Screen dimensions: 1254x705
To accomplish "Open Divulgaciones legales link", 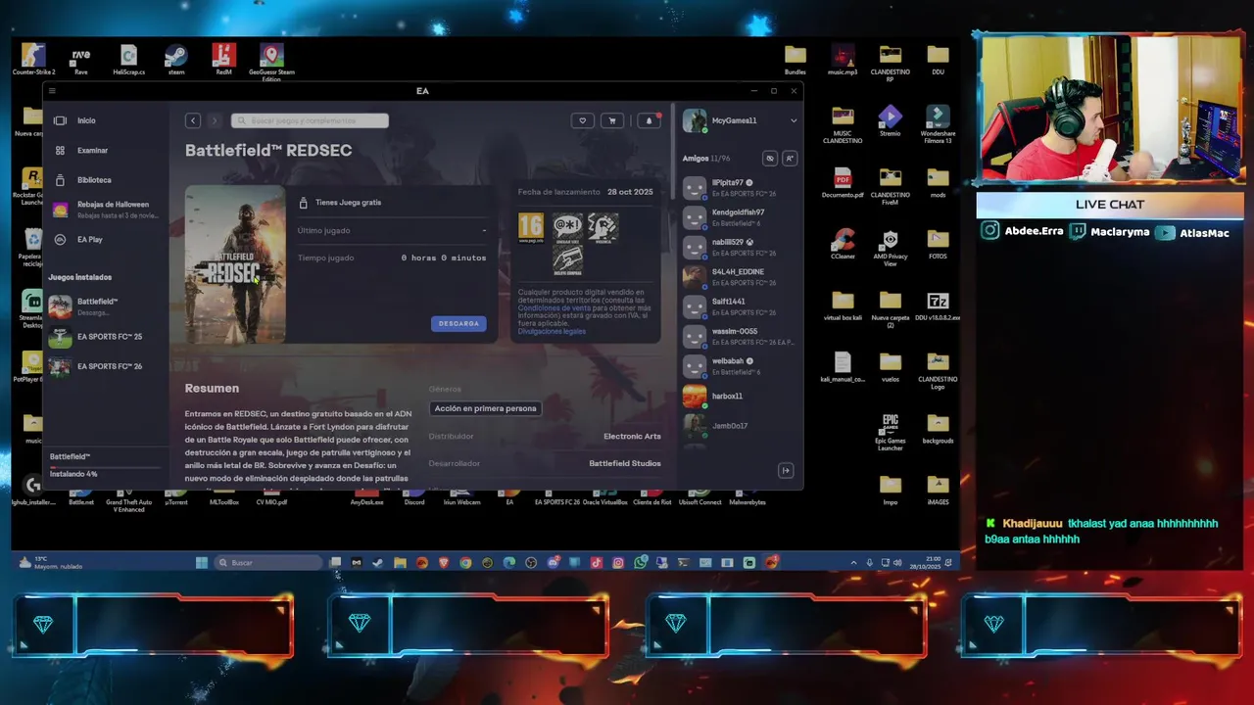I will coord(552,332).
